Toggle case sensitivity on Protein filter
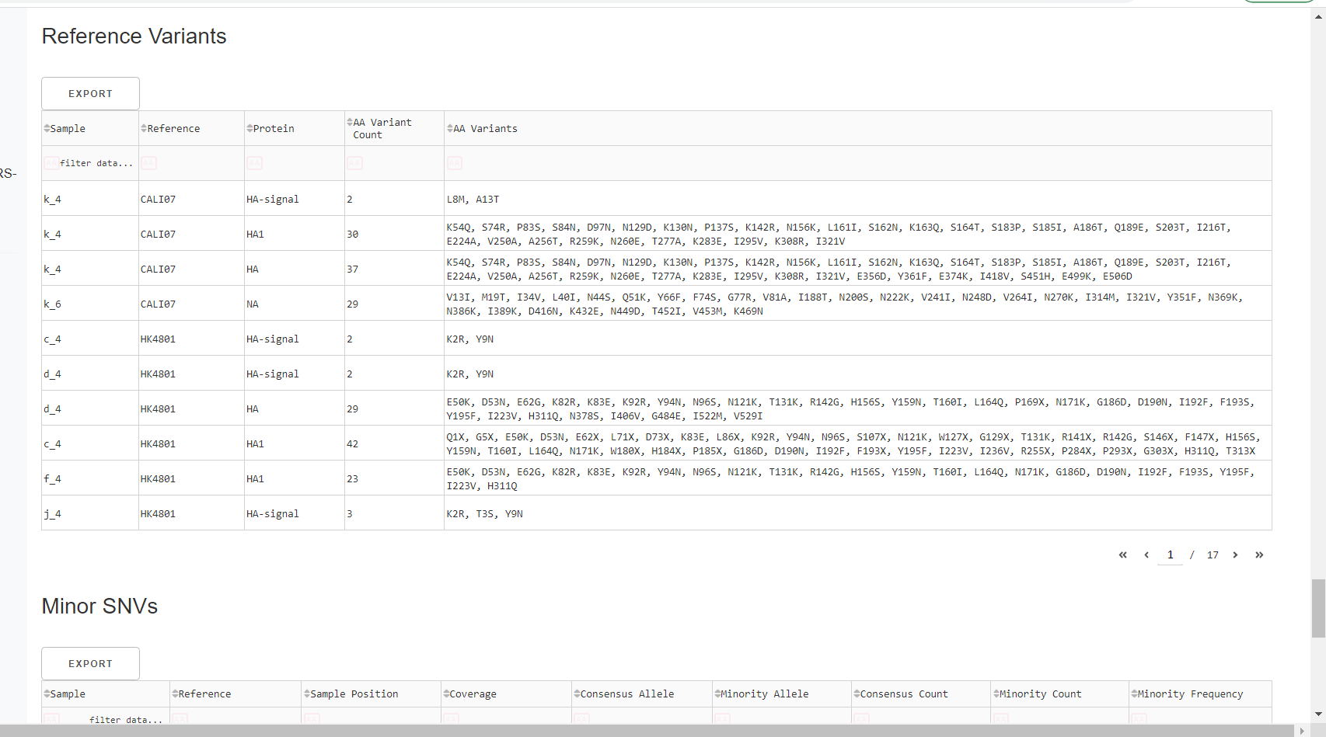1326x737 pixels. pos(254,163)
